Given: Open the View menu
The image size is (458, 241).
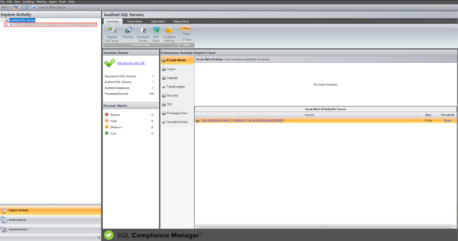Looking at the screenshot, I should pos(17,2).
